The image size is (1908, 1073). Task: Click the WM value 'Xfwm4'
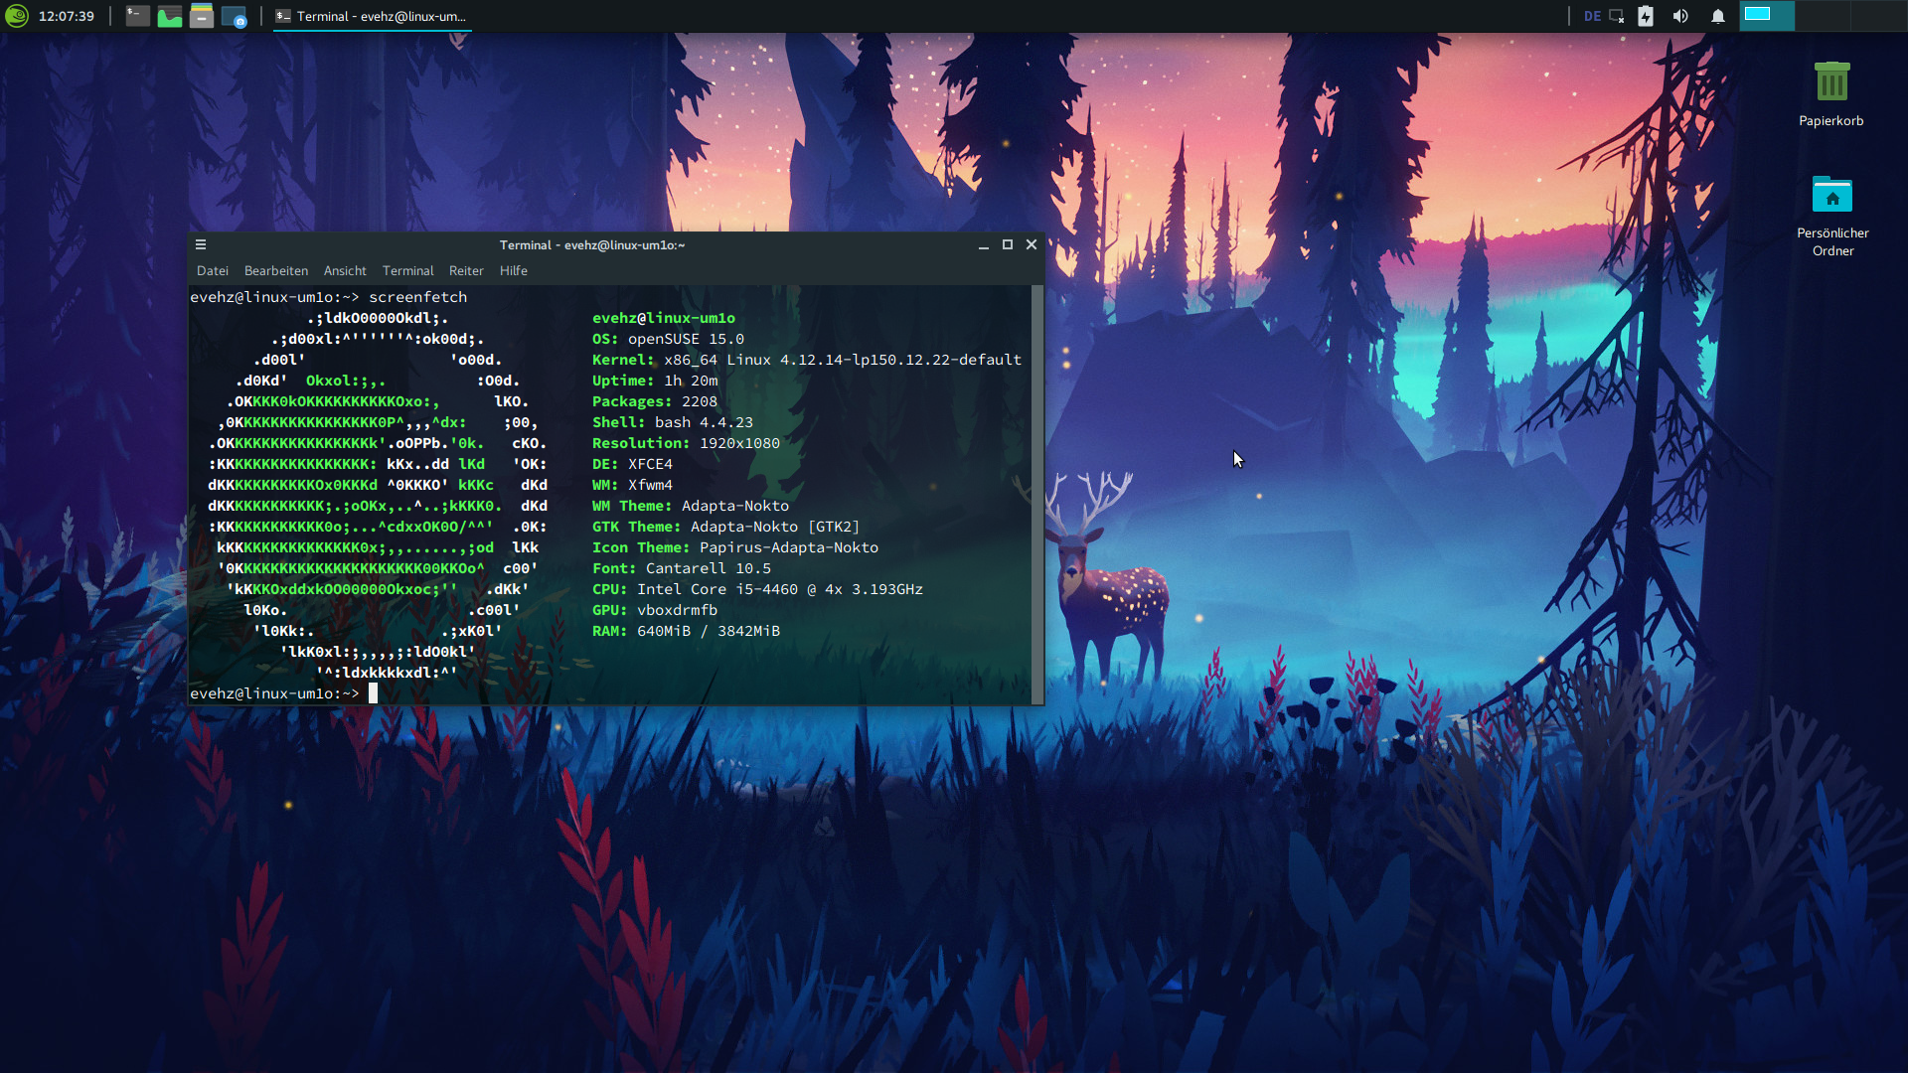650,485
